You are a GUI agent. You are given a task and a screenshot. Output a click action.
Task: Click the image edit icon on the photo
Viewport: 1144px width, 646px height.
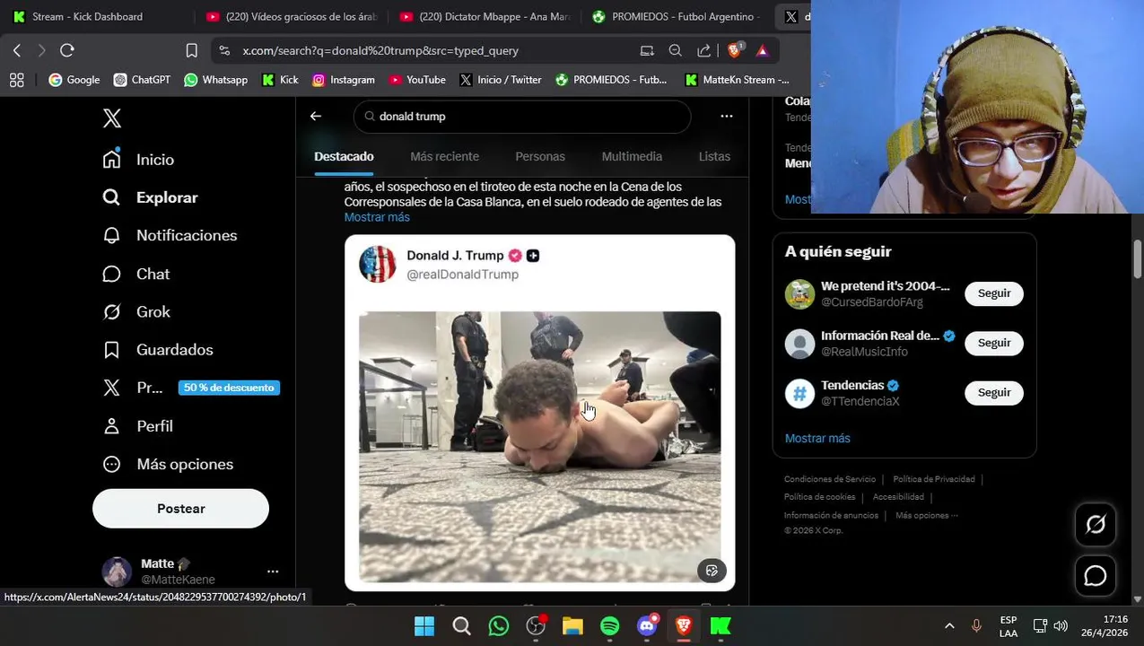click(x=712, y=570)
